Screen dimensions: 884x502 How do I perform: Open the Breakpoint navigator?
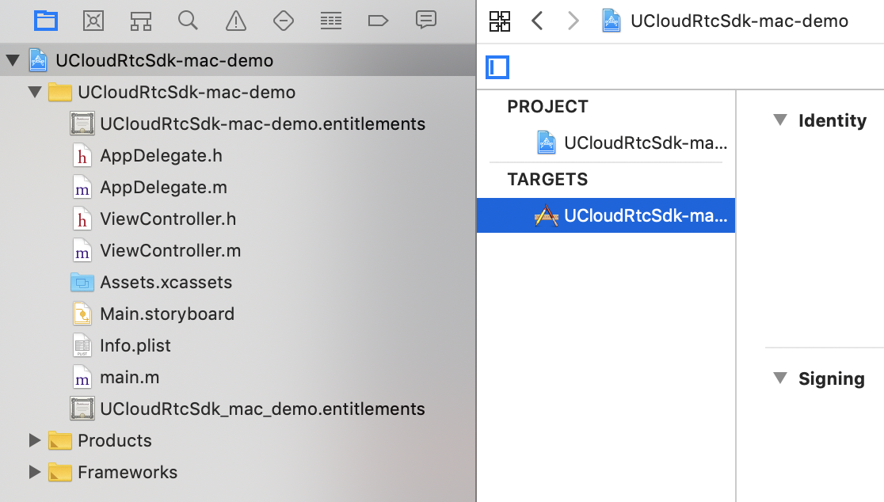click(379, 21)
